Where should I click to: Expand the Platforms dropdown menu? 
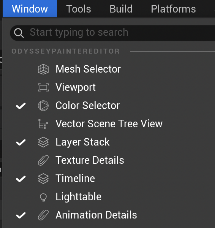173,9
